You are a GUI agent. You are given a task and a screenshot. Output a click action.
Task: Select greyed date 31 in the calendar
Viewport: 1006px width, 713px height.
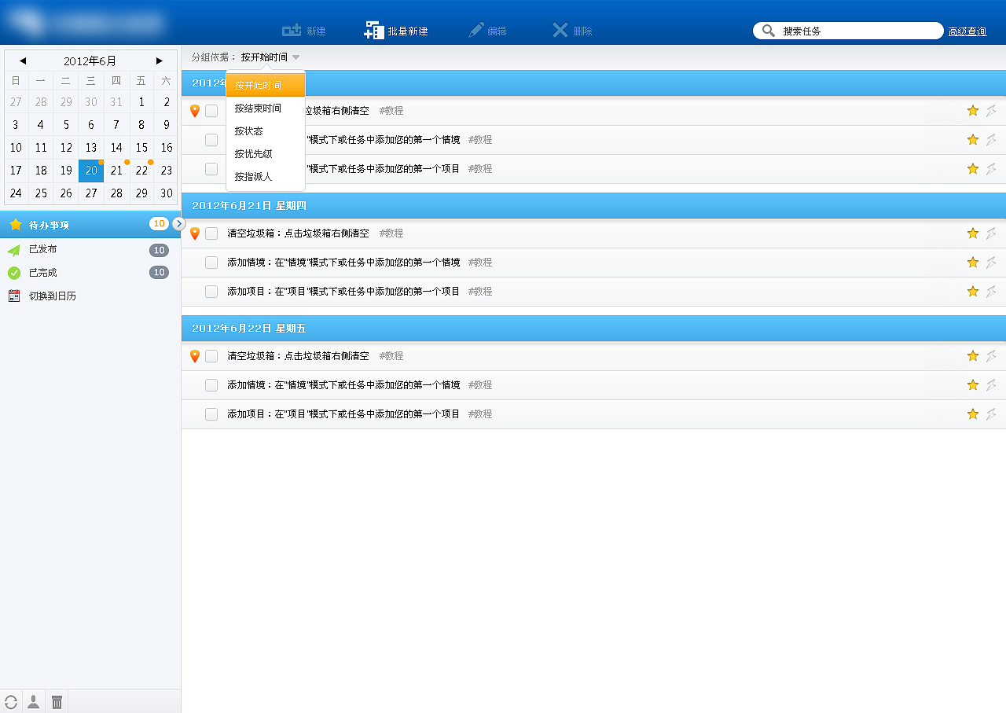tap(116, 101)
